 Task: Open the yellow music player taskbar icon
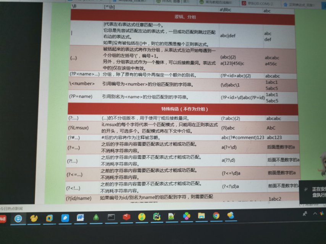[x=142, y=217]
